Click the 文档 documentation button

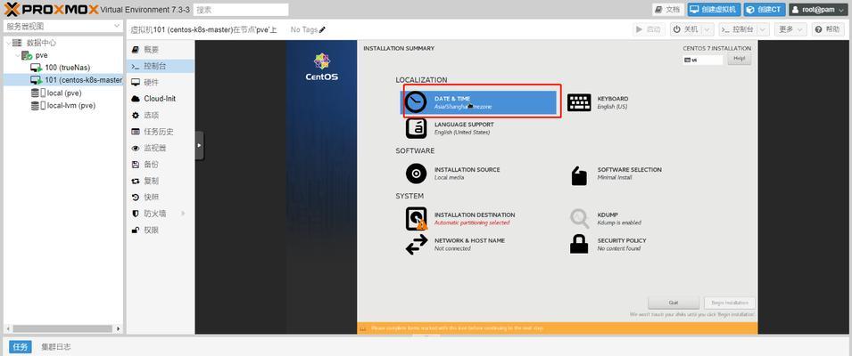tap(668, 9)
